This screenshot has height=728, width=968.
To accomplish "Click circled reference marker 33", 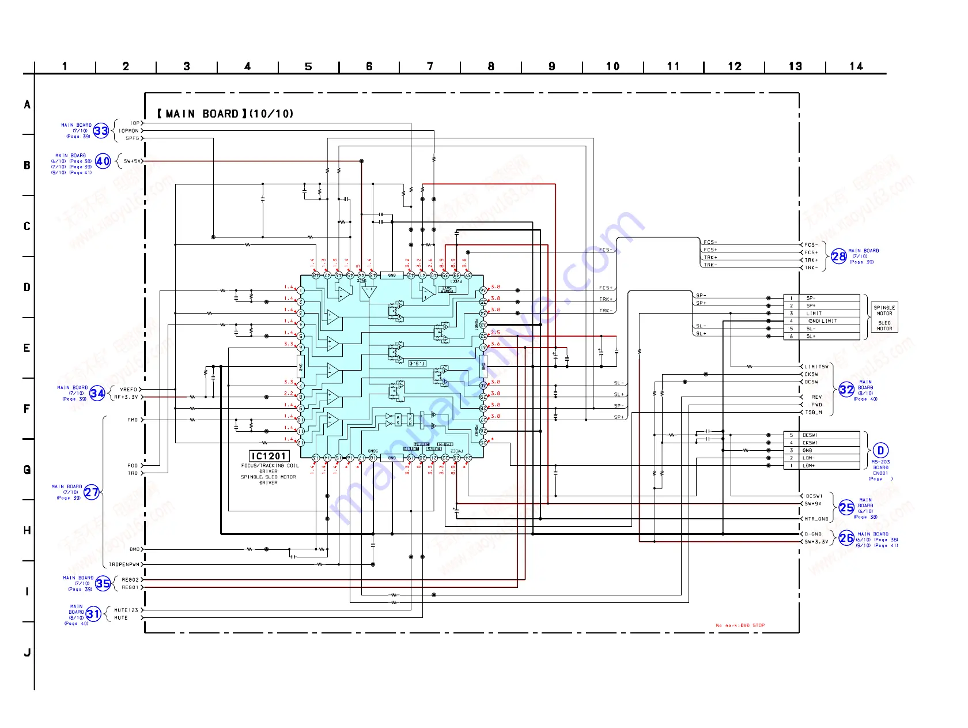I will click(101, 131).
